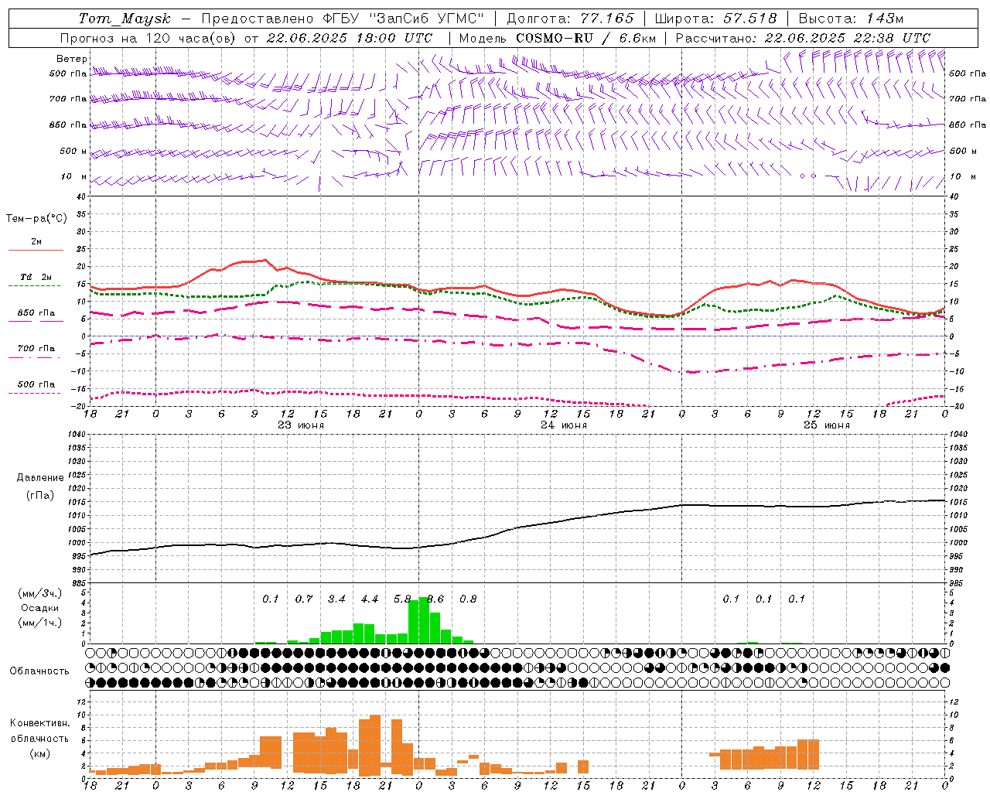Click the Ветер wind panel label
Image resolution: width=990 pixels, height=792 pixels.
click(72, 59)
